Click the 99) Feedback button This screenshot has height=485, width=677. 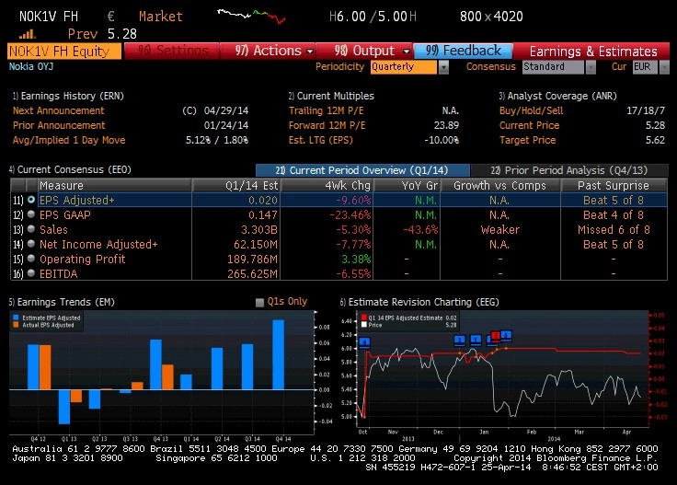click(464, 51)
